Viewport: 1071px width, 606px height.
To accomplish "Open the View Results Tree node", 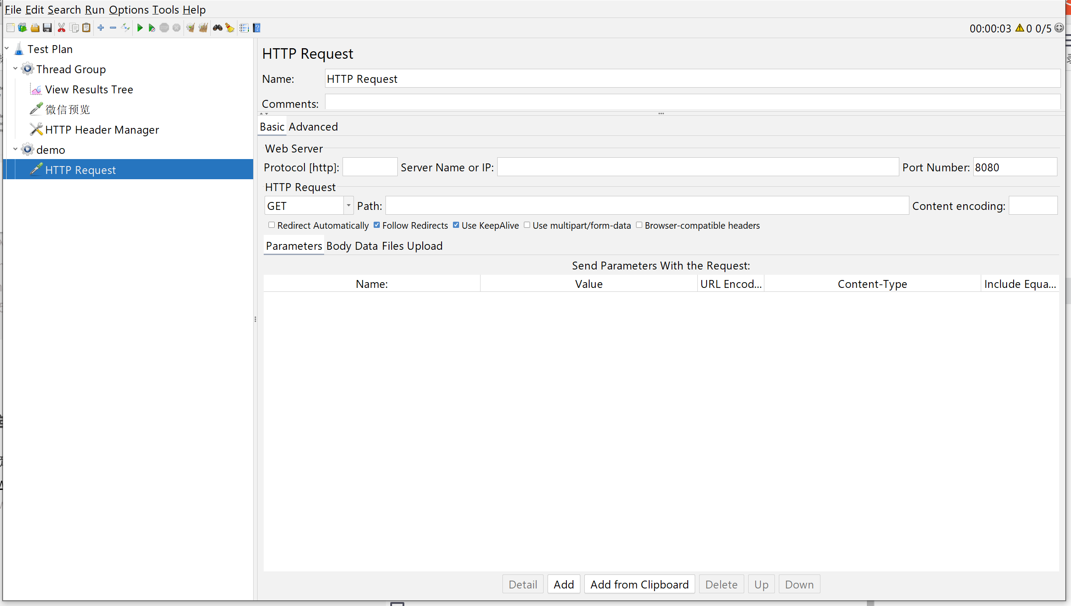I will coord(88,89).
